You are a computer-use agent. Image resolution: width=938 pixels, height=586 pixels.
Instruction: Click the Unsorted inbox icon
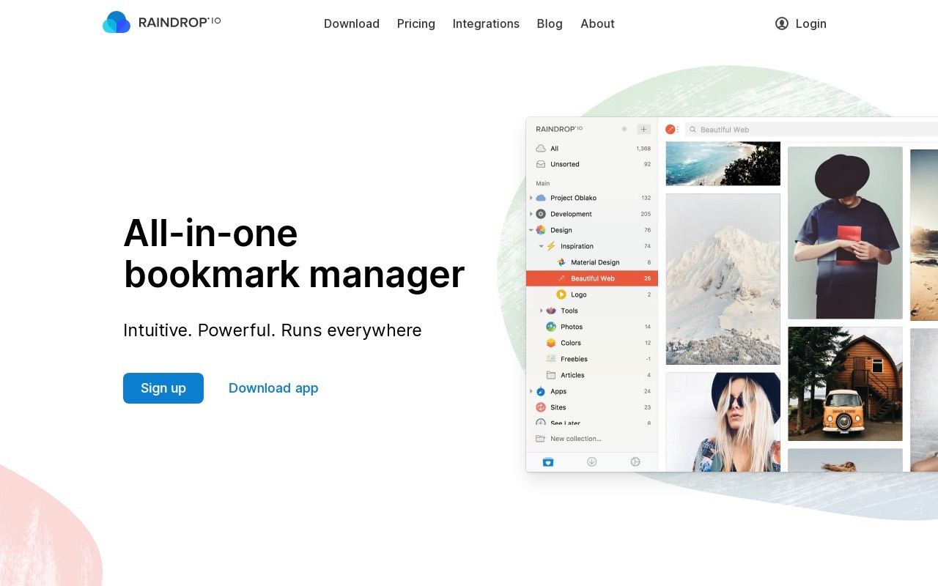[541, 164]
